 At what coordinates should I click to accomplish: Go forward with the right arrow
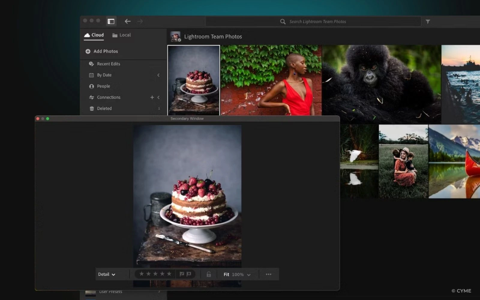coord(140,21)
